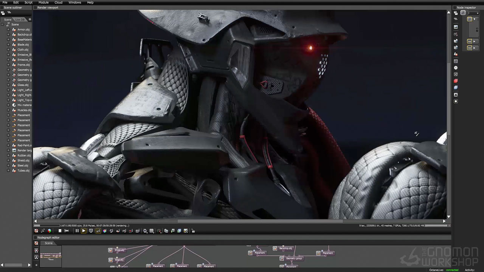Select Frame.obj in the scene outliner
The width and height of the screenshot is (484, 272).
pyautogui.click(x=23, y=65)
